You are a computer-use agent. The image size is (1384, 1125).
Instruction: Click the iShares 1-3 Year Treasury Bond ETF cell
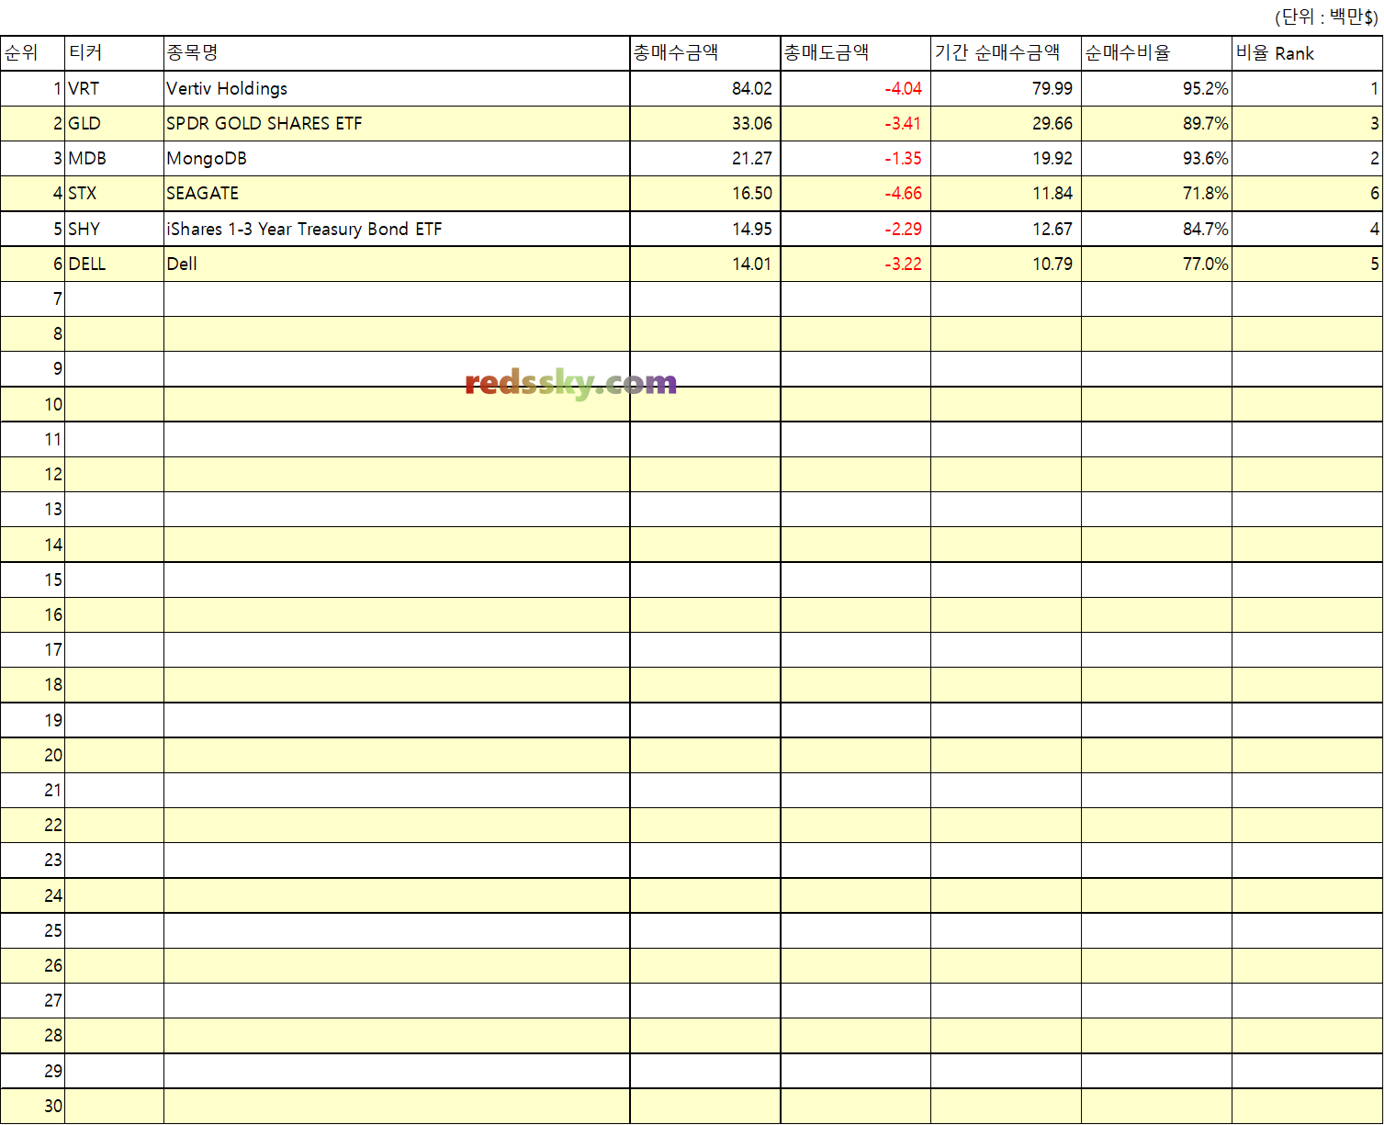(x=397, y=230)
